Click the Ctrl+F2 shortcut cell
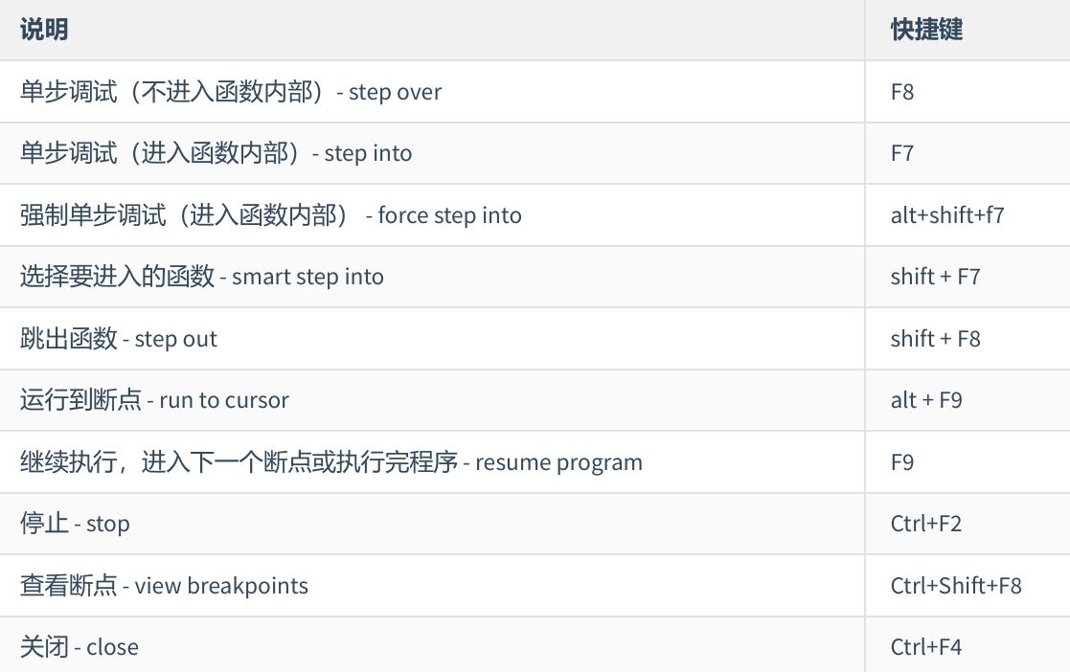 point(926,524)
